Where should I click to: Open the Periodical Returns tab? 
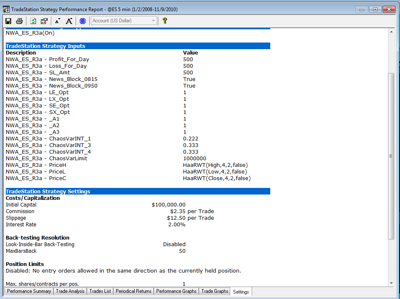pos(133,291)
